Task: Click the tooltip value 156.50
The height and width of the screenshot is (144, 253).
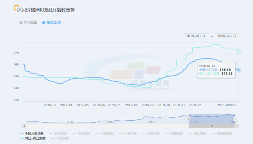Action: [x=225, y=70]
